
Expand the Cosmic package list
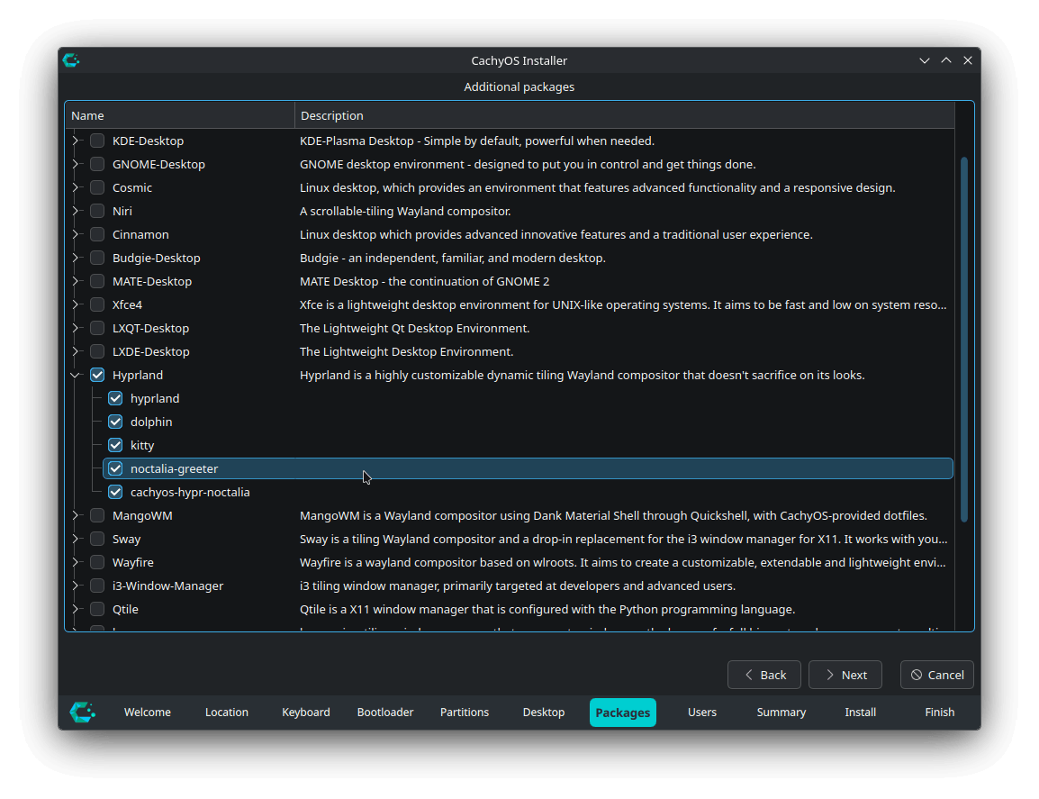pyautogui.click(x=76, y=187)
